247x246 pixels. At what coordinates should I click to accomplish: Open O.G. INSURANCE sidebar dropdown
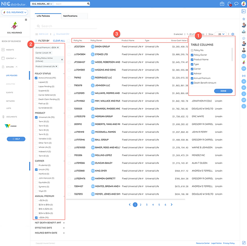[x=14, y=12]
